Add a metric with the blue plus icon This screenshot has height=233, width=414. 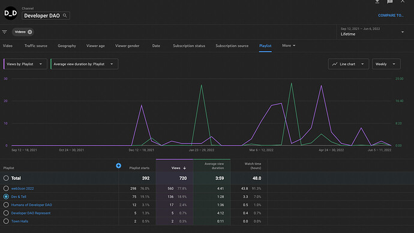coord(119,166)
